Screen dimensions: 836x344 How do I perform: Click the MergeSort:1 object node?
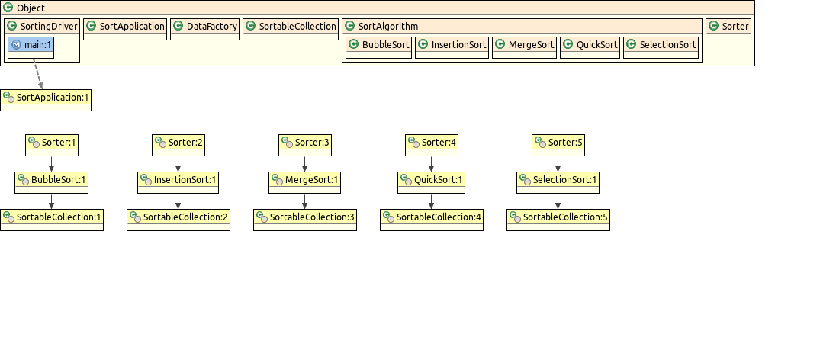click(x=305, y=181)
